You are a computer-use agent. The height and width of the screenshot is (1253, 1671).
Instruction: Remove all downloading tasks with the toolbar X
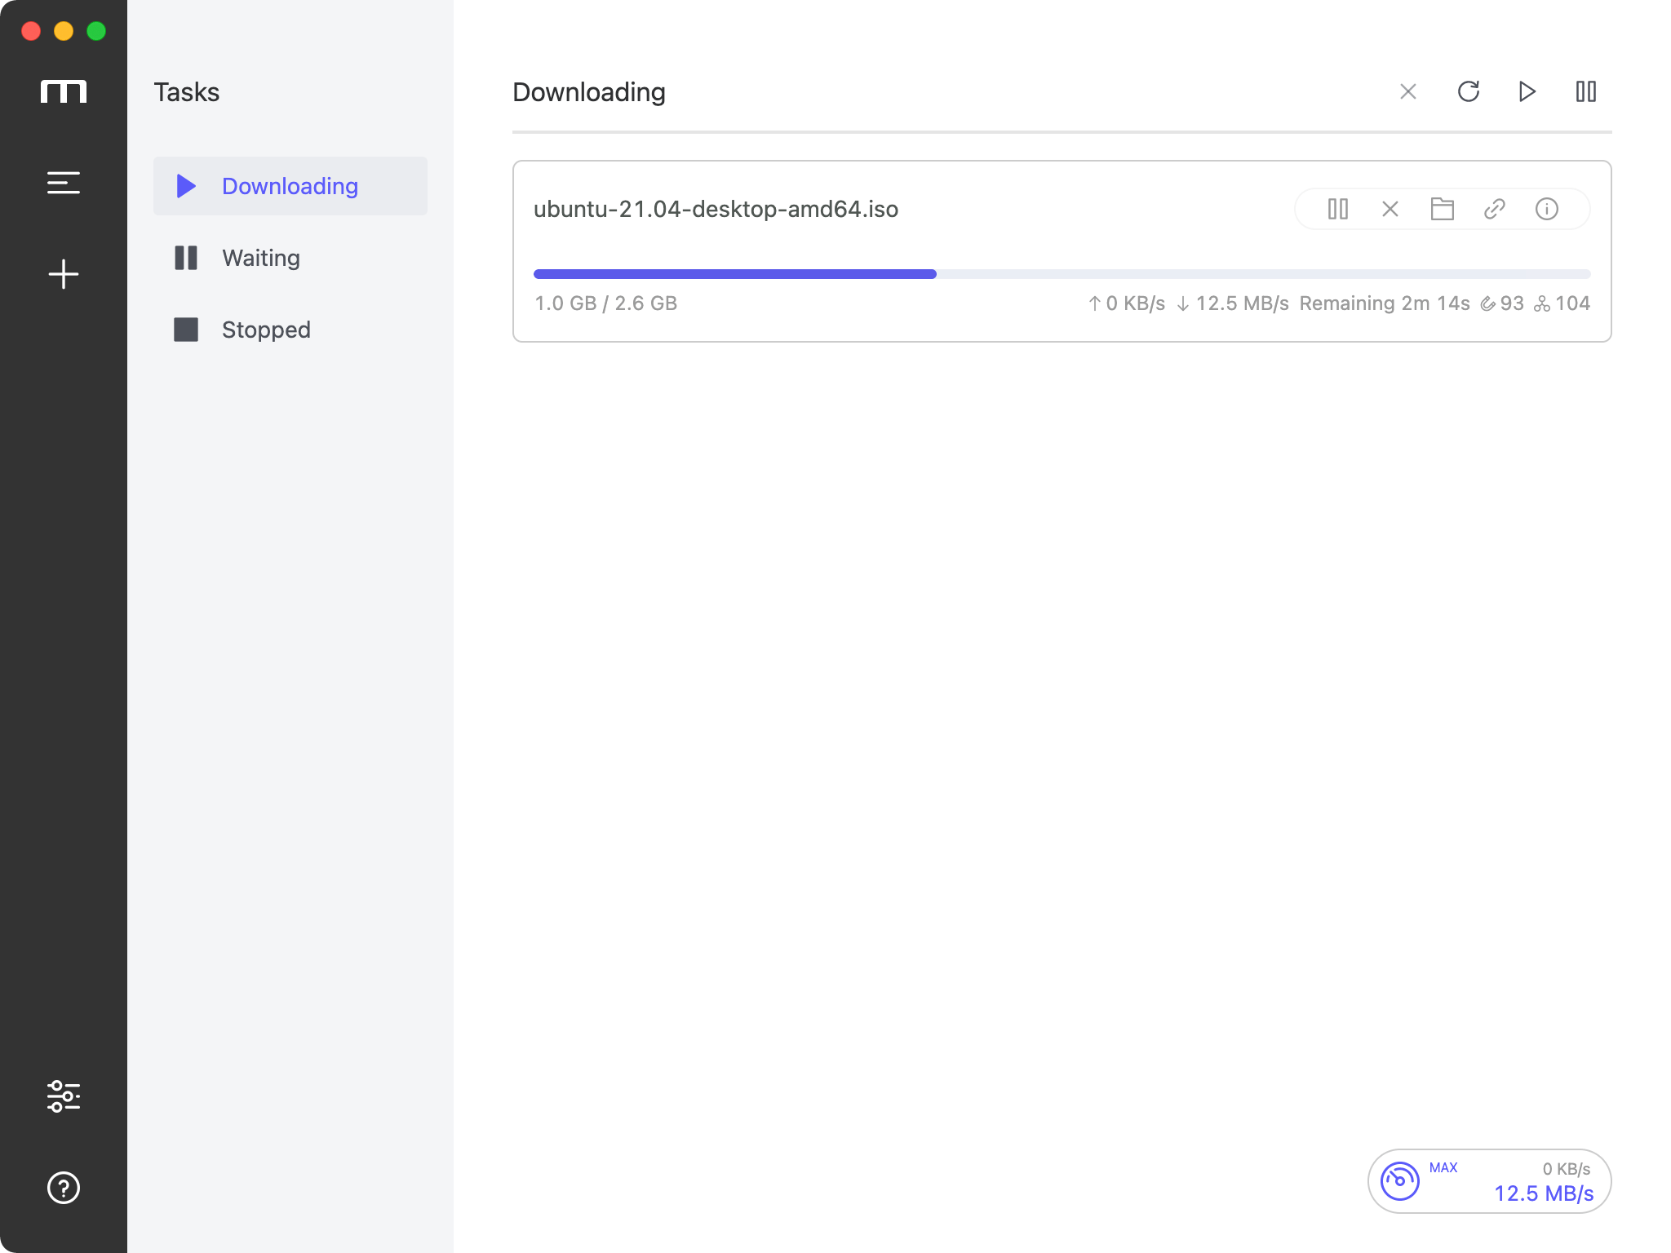tap(1407, 91)
